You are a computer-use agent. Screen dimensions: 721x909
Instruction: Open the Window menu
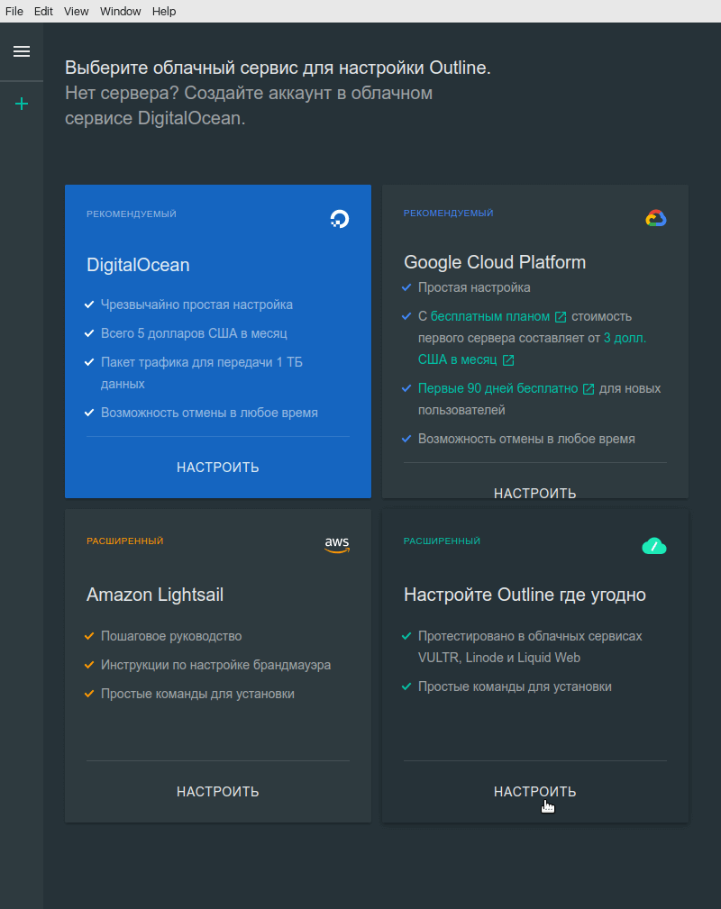pos(120,11)
